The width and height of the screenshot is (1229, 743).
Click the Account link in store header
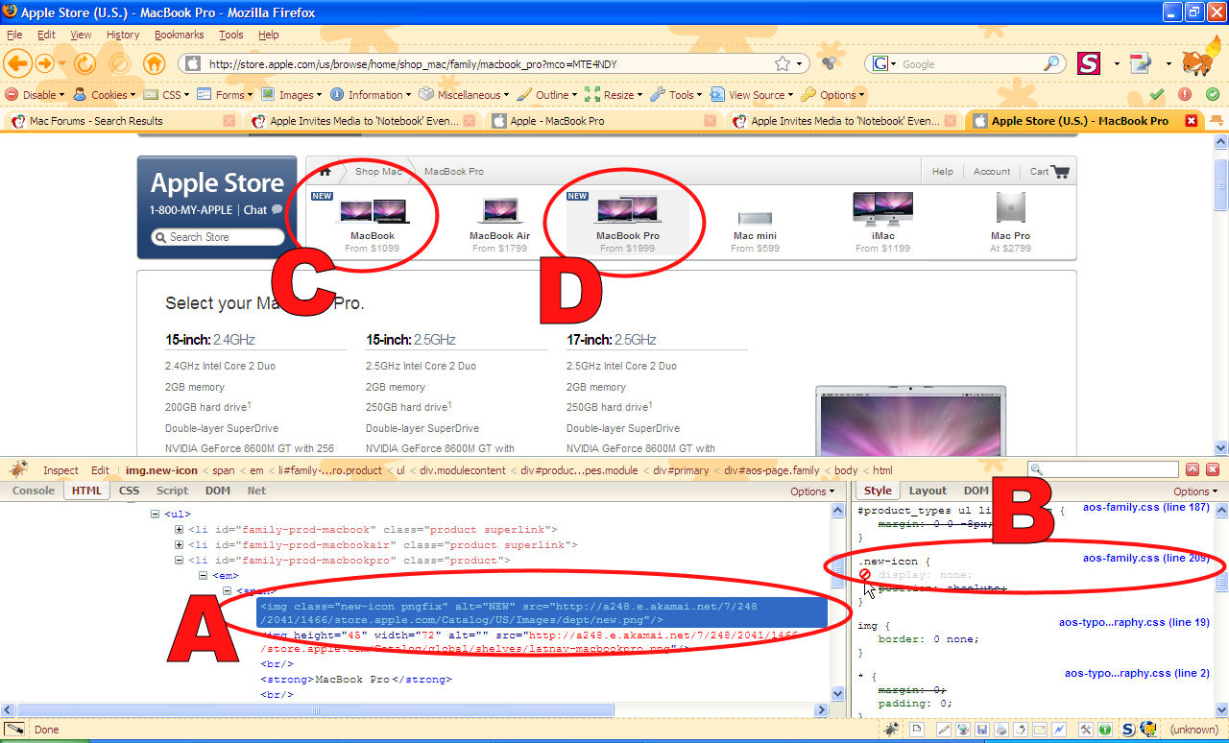992,172
